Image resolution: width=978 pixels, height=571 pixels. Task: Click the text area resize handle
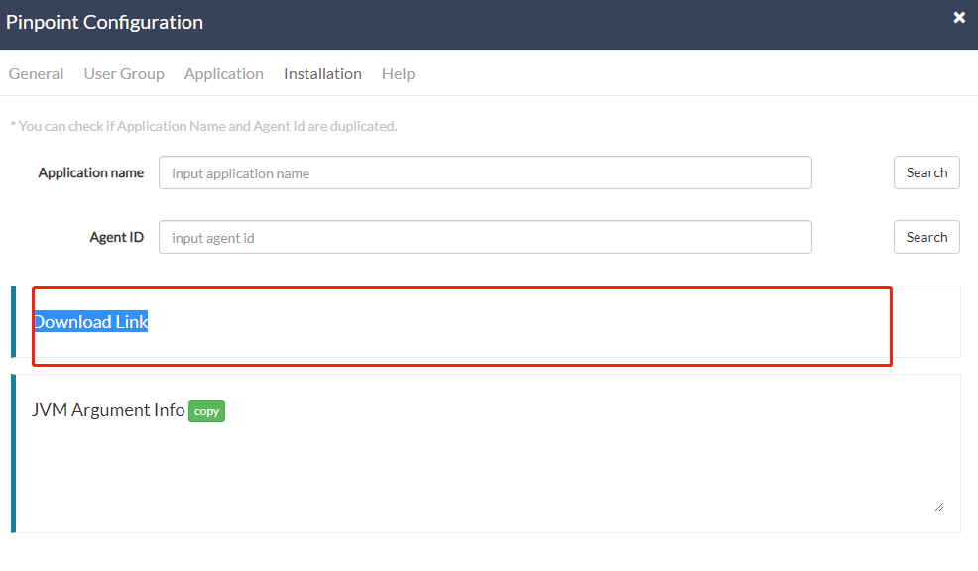939,507
